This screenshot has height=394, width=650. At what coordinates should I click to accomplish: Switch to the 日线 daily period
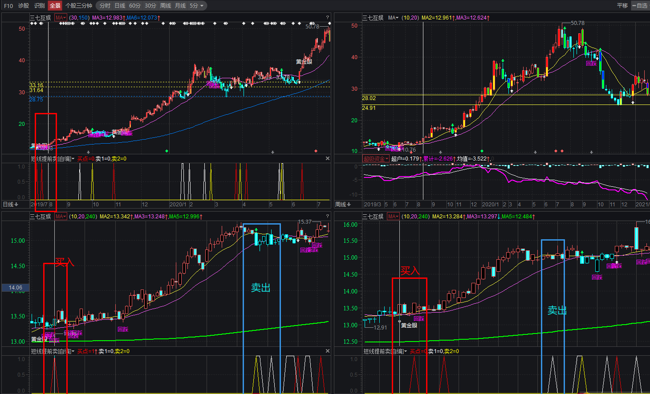[x=120, y=6]
